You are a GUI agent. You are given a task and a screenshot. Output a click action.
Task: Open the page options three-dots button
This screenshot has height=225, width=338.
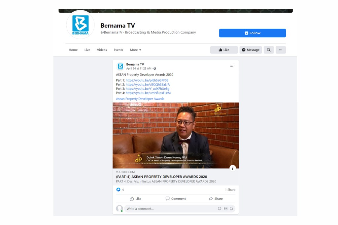coord(281,50)
